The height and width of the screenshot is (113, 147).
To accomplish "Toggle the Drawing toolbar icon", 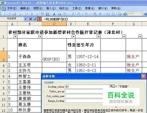I will pos(125,14).
